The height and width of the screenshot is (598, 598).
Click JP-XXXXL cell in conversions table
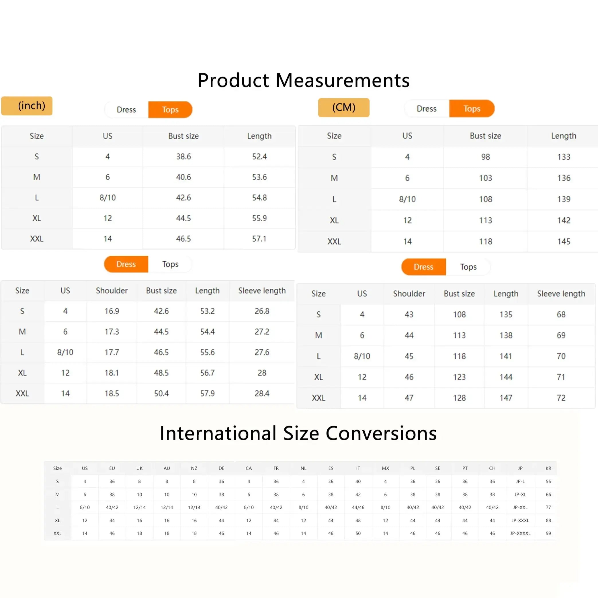(520, 533)
